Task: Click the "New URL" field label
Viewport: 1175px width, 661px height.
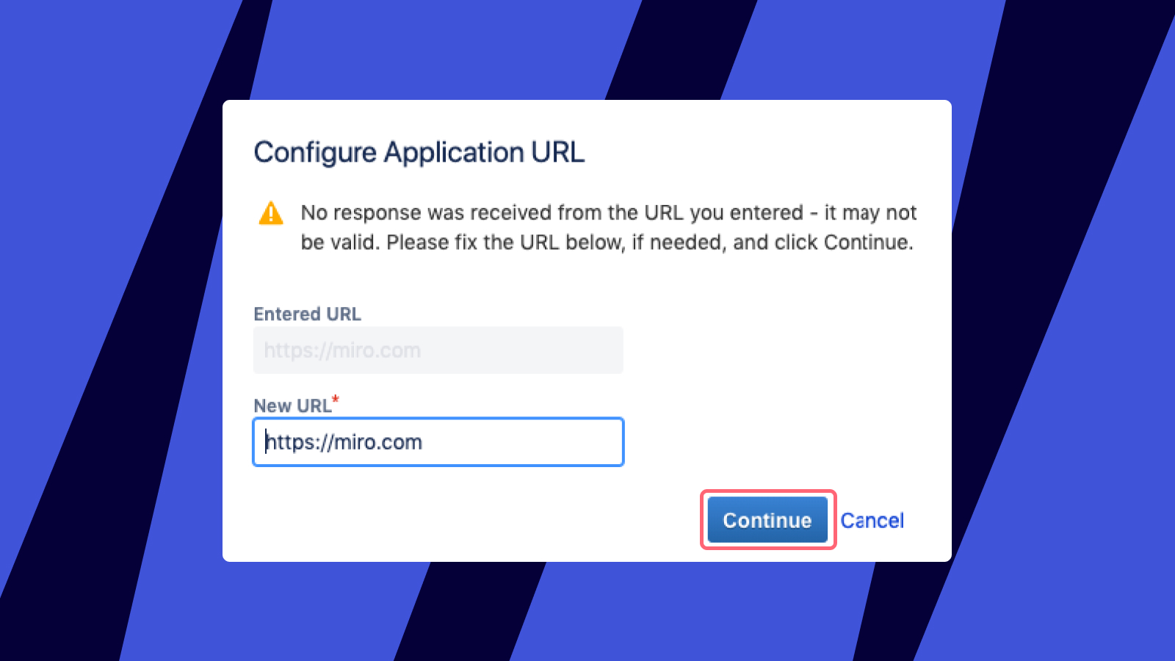Action: tap(292, 406)
